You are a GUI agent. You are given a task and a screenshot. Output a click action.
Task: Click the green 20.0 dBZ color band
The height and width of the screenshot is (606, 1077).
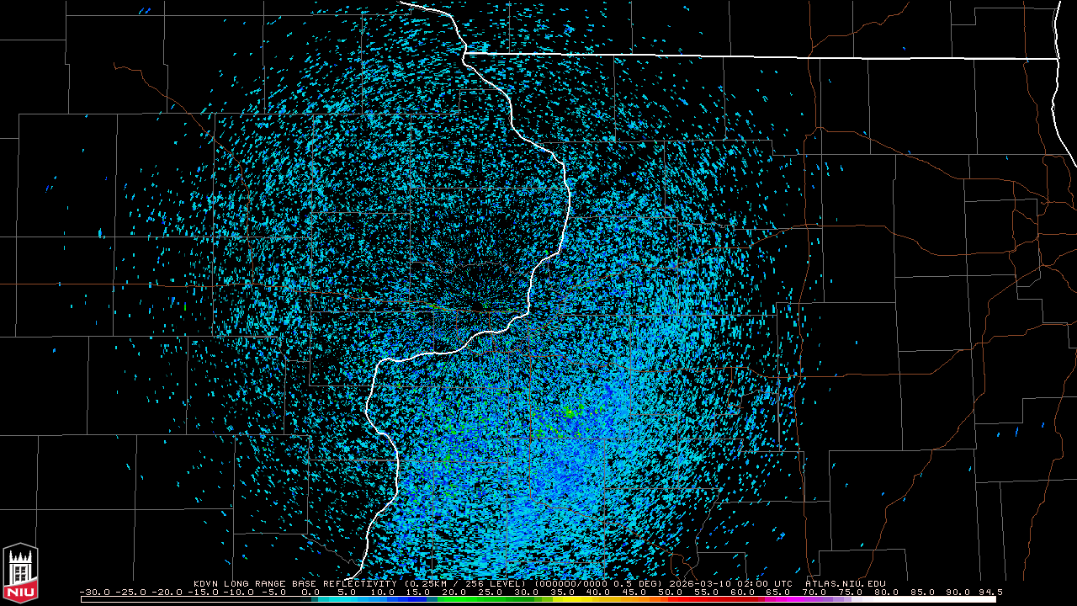point(454,599)
